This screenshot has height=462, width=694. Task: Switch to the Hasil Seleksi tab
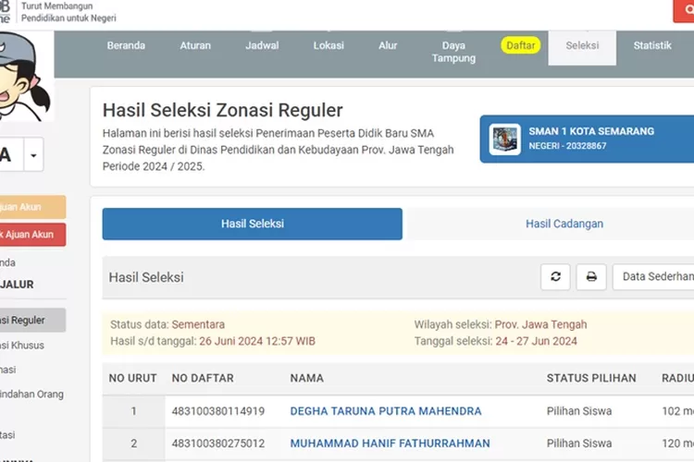[x=253, y=225]
